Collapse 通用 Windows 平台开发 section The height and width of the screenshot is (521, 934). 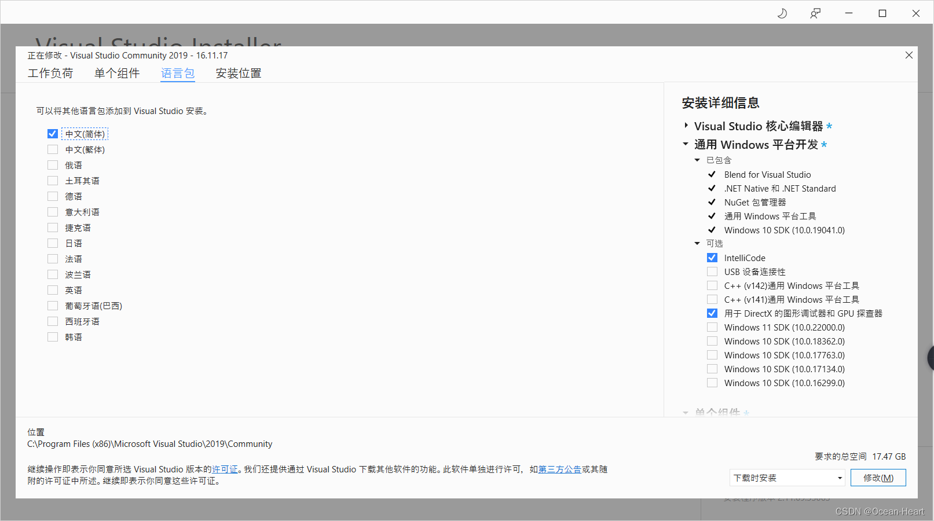(686, 144)
